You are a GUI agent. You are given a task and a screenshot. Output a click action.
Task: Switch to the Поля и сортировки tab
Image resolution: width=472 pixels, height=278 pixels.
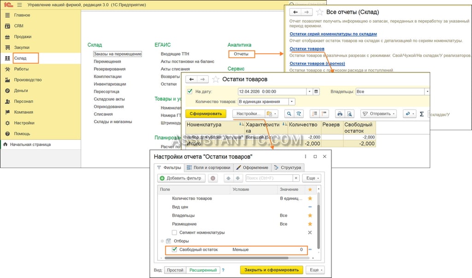[208, 168]
